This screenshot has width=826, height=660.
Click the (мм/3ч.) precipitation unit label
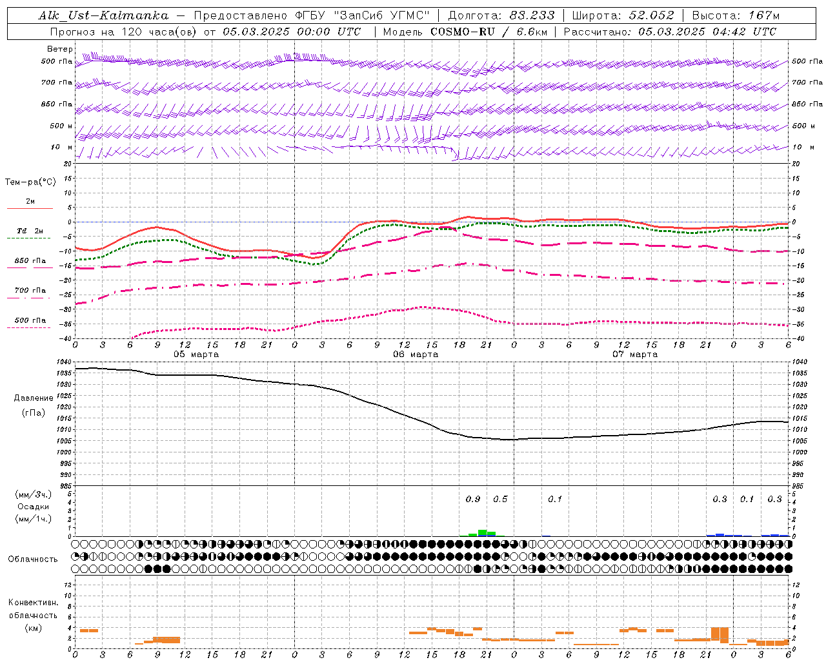pos(34,494)
